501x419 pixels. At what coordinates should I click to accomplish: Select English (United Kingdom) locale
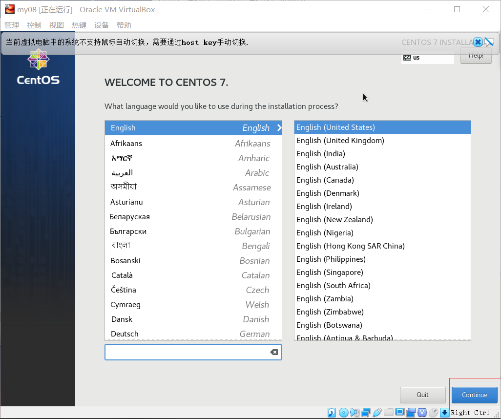[382, 141]
